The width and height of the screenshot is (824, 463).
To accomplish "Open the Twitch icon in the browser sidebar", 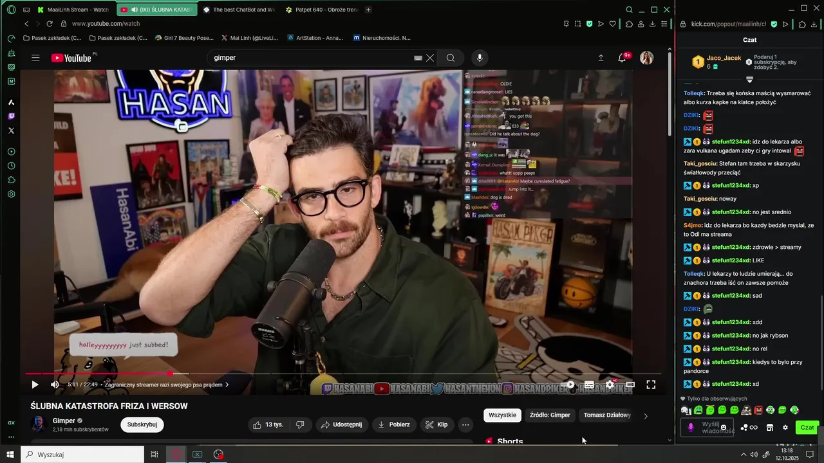I will 11,116.
